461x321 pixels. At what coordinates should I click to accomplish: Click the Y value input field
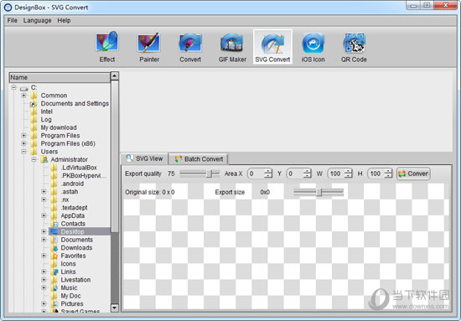(x=295, y=173)
